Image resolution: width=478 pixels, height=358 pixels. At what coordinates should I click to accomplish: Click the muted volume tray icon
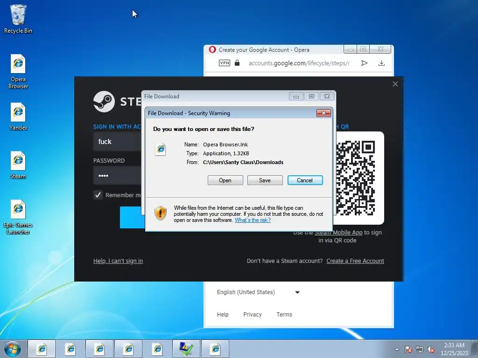[x=431, y=349]
